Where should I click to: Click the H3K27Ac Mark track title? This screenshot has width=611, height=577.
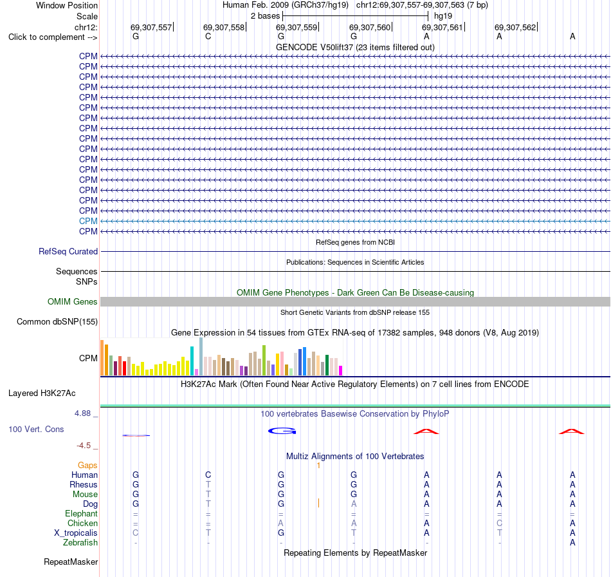pos(355,384)
